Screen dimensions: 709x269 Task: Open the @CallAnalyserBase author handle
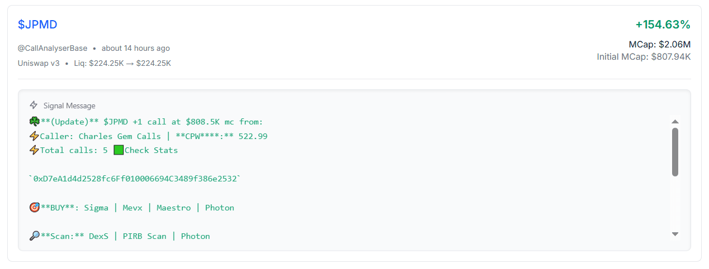(x=53, y=49)
